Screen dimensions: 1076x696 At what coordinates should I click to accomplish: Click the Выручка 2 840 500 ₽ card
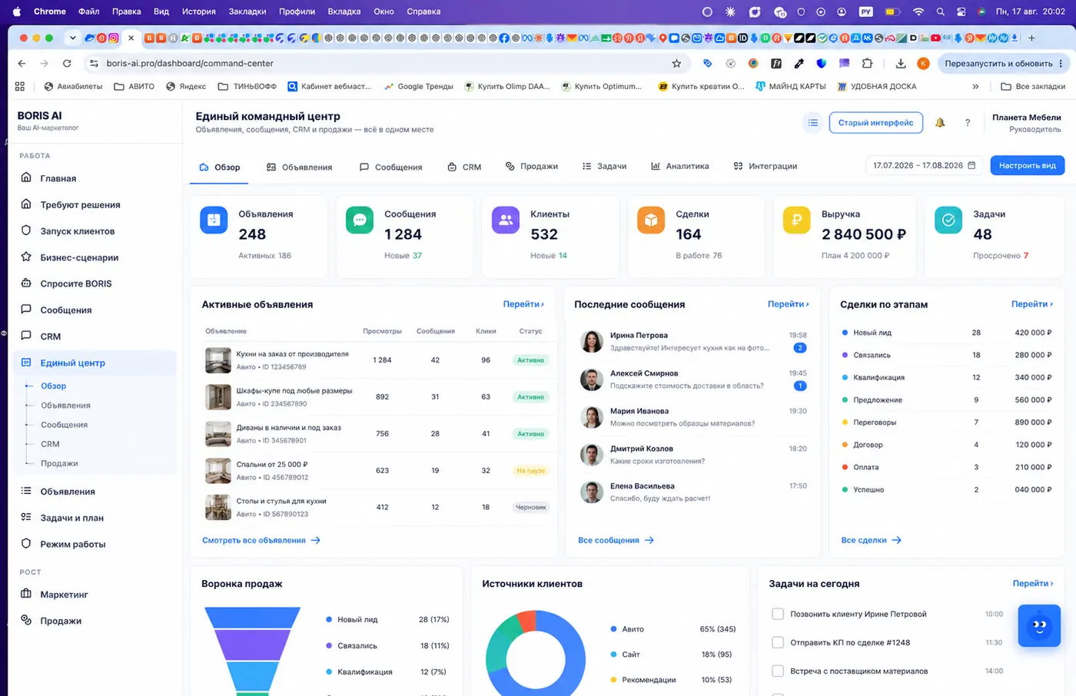coord(845,236)
